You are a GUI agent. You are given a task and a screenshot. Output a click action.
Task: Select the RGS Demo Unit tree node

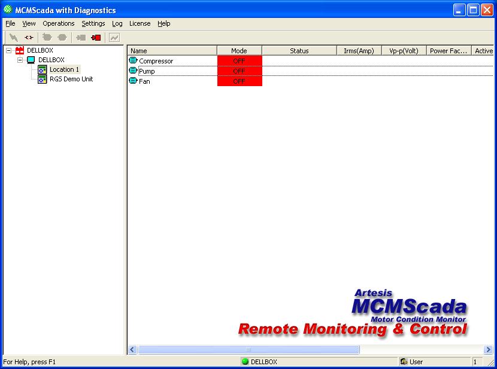[x=71, y=79]
